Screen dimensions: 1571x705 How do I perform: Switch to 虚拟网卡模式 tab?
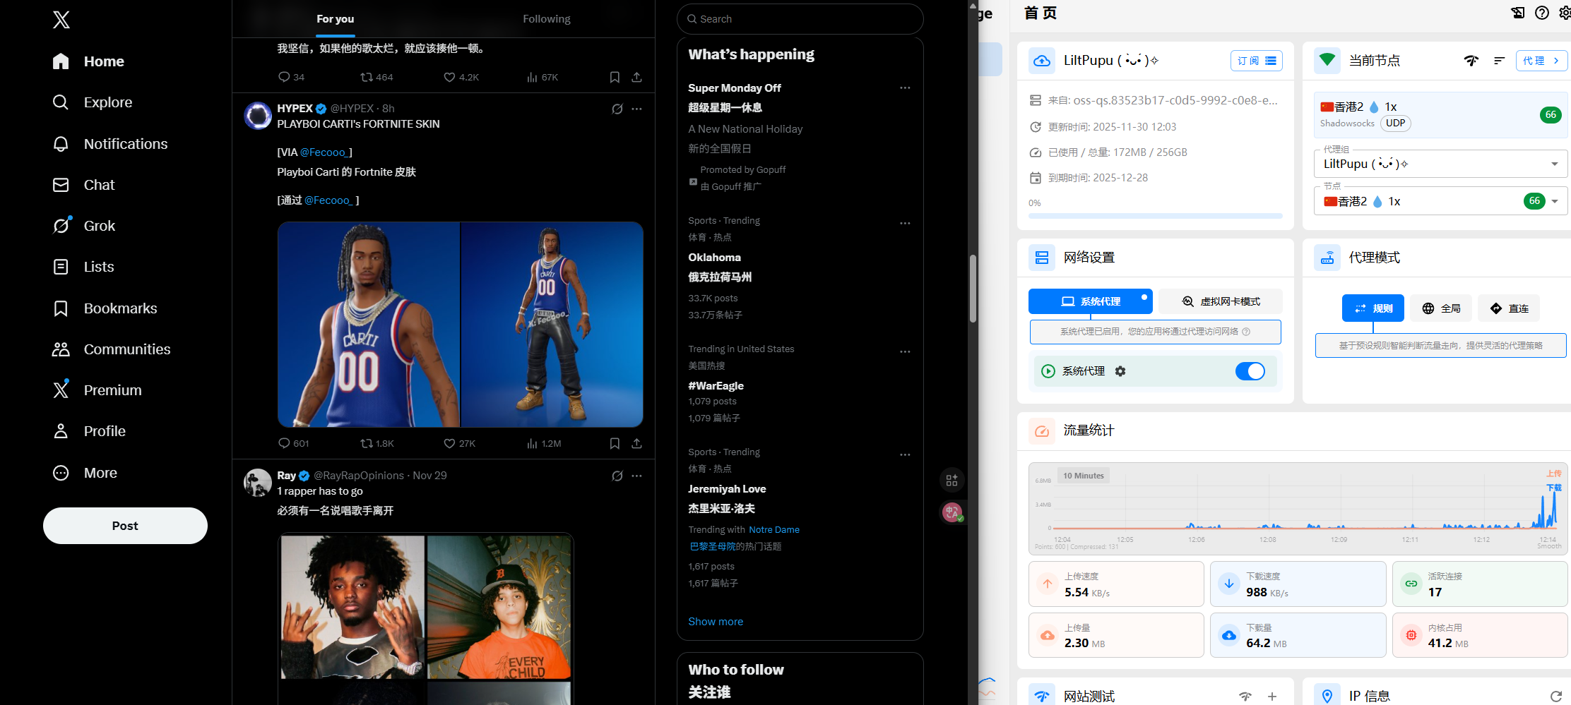click(x=1221, y=301)
